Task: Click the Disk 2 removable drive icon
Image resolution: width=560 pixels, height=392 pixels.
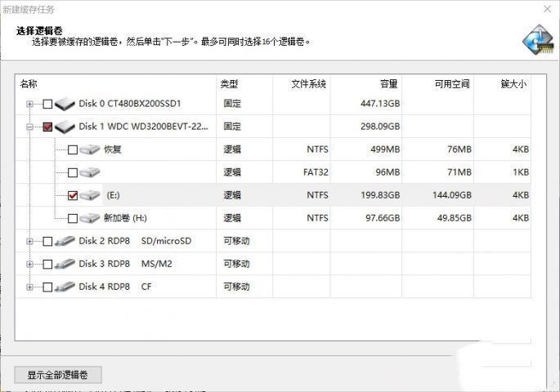Action: click(65, 242)
